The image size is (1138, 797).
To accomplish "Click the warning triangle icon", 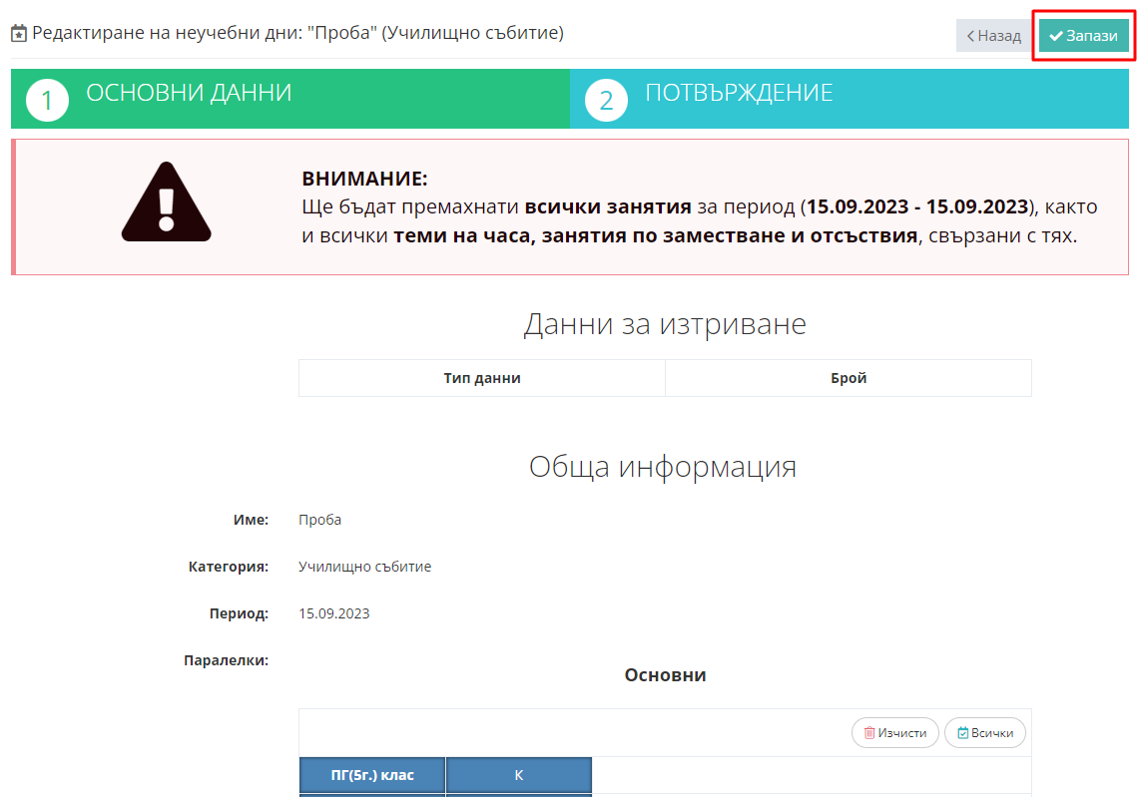I will pyautogui.click(x=166, y=203).
